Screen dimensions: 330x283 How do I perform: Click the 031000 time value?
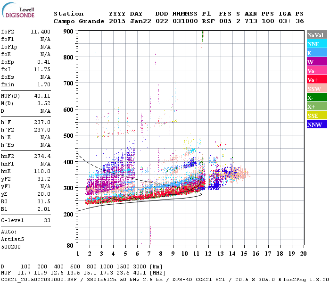click(185, 21)
